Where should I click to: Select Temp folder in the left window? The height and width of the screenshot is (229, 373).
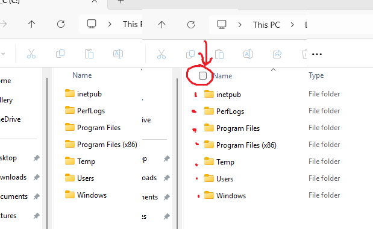point(80,162)
